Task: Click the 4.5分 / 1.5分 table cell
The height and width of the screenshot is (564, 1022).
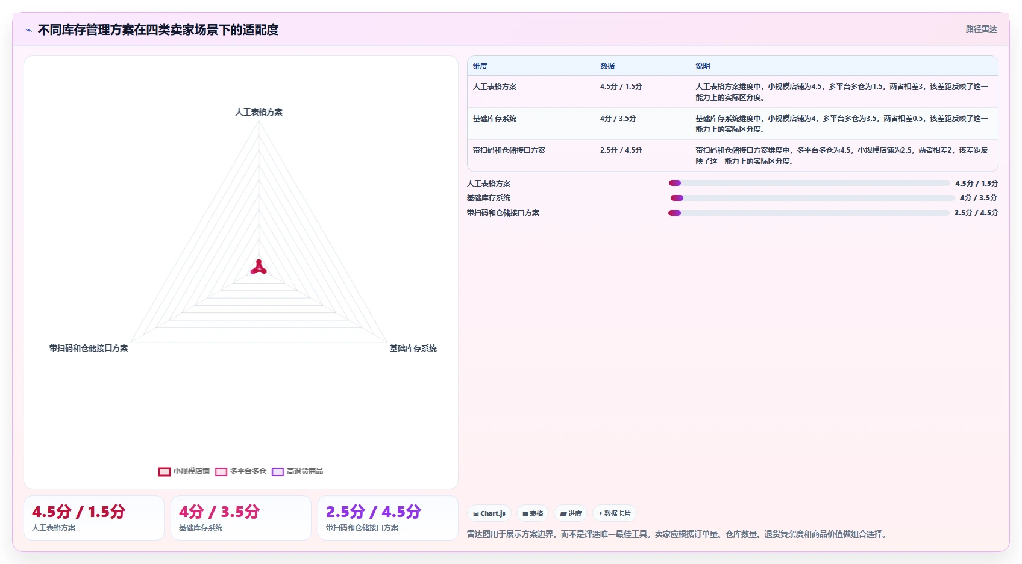Action: coord(621,87)
